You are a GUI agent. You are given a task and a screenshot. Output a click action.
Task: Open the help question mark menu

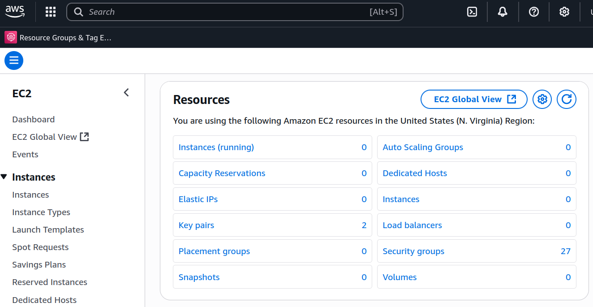[533, 12]
